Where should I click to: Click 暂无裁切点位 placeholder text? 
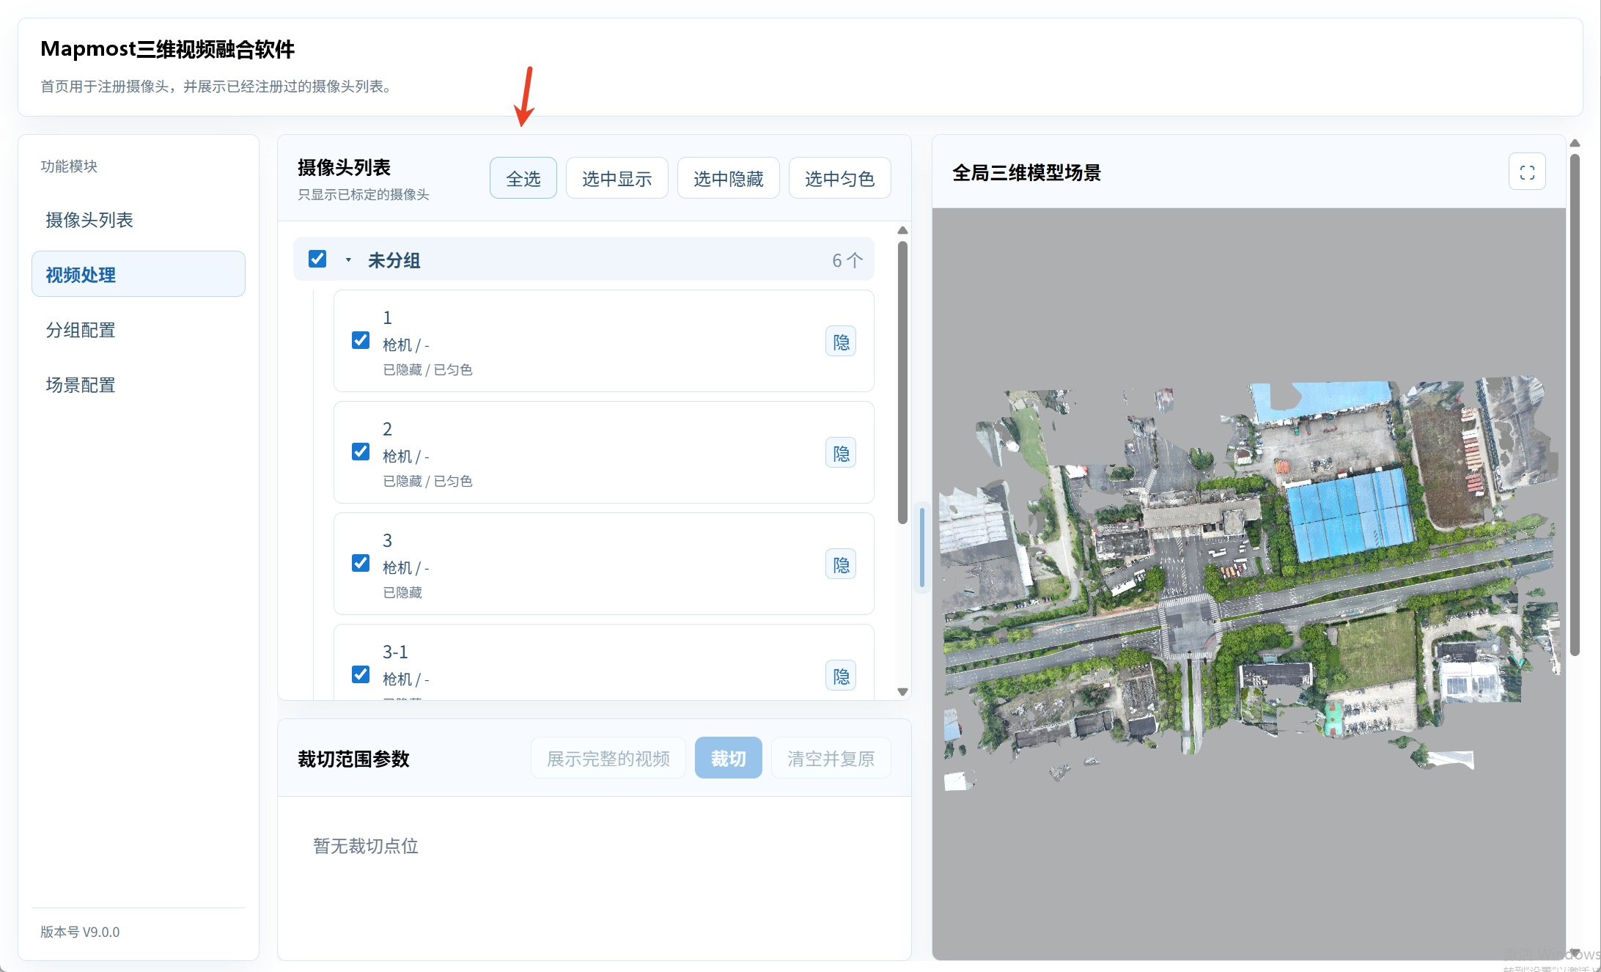[x=366, y=846]
